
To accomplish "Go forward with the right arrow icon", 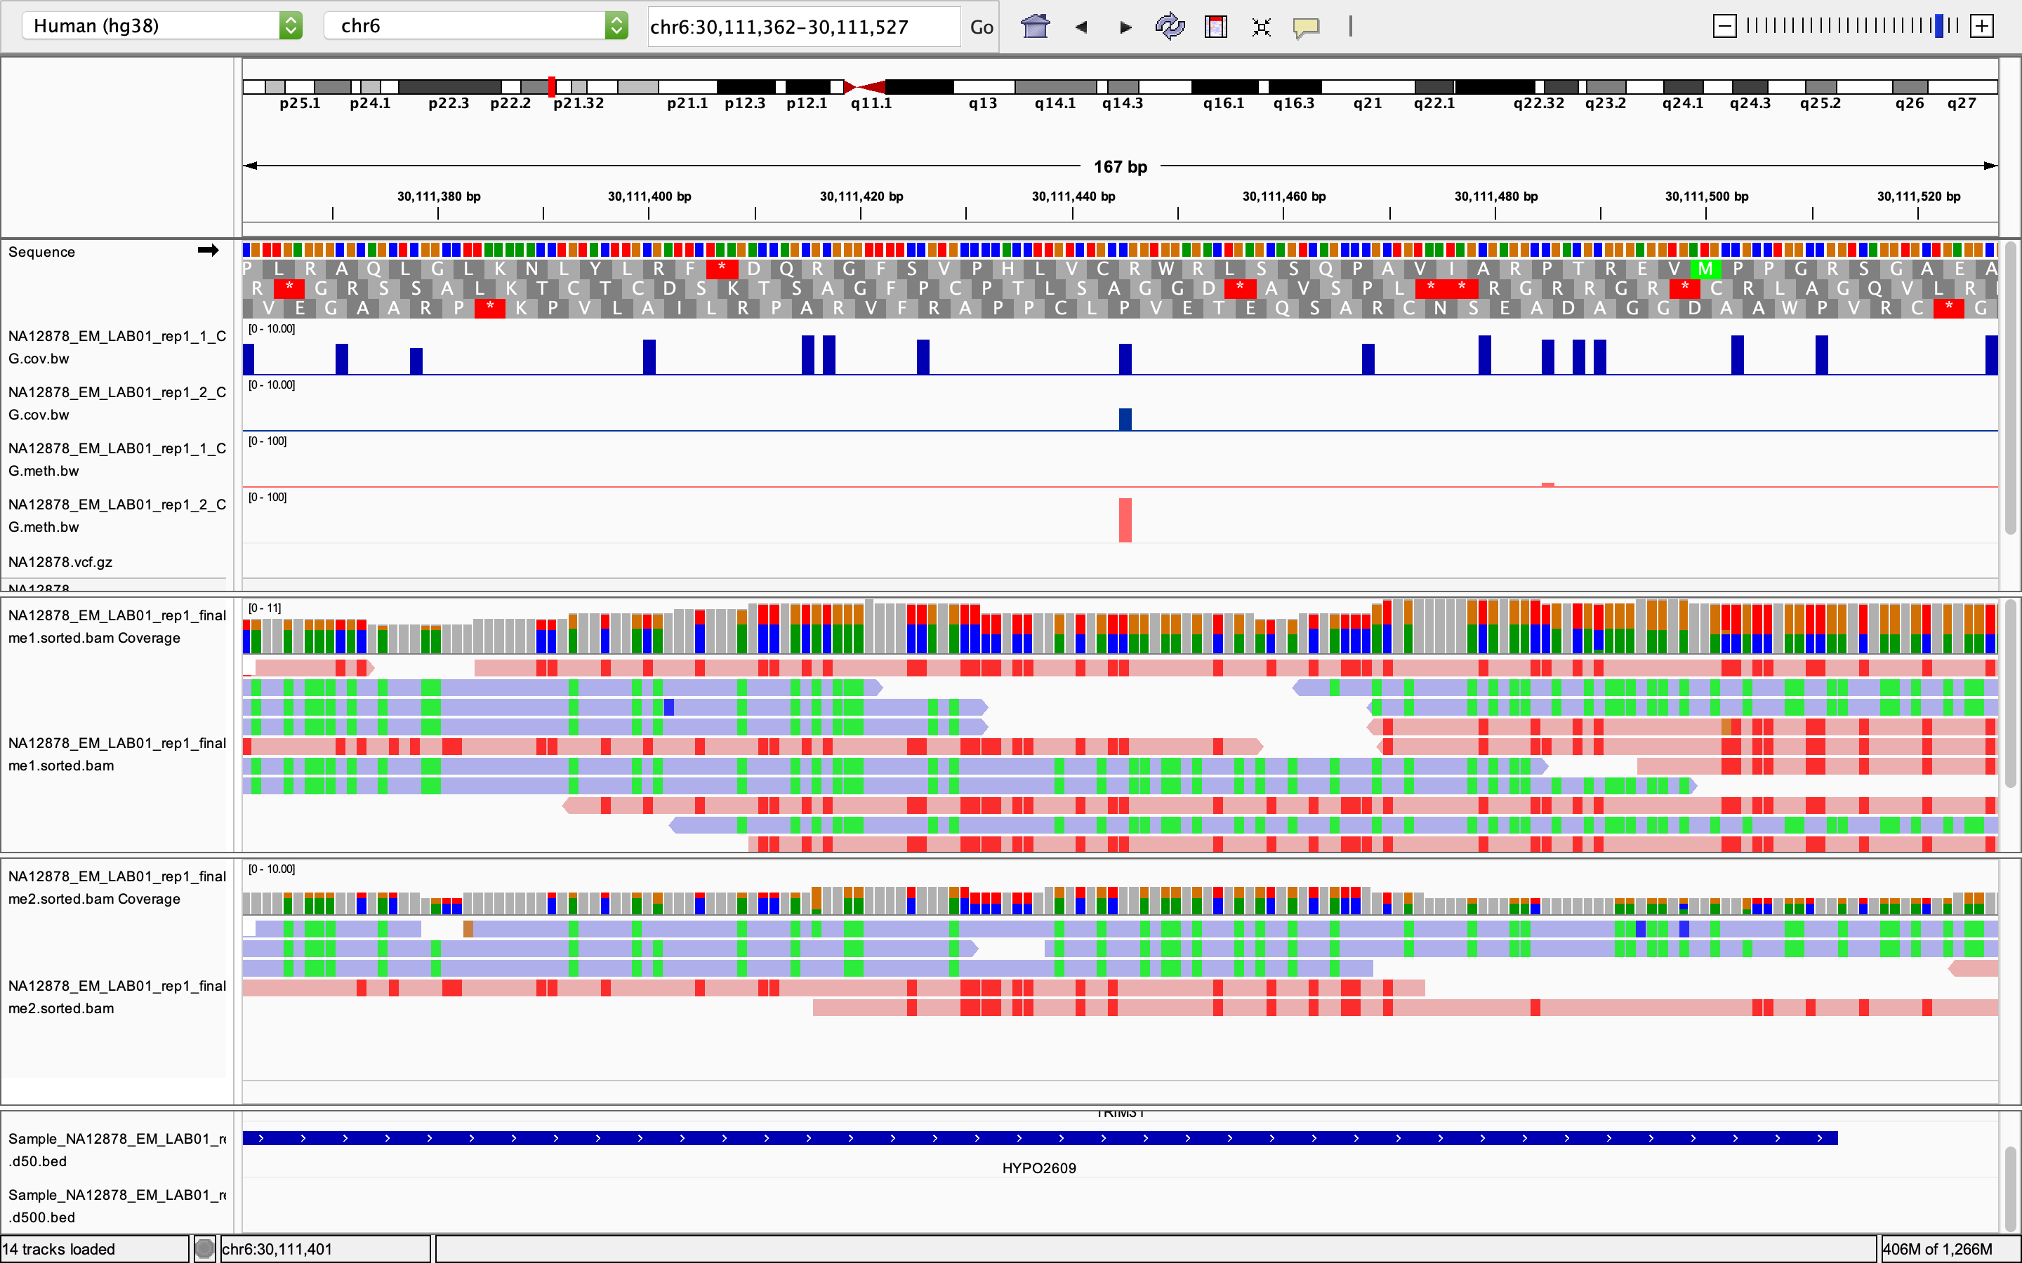I will pyautogui.click(x=1125, y=27).
